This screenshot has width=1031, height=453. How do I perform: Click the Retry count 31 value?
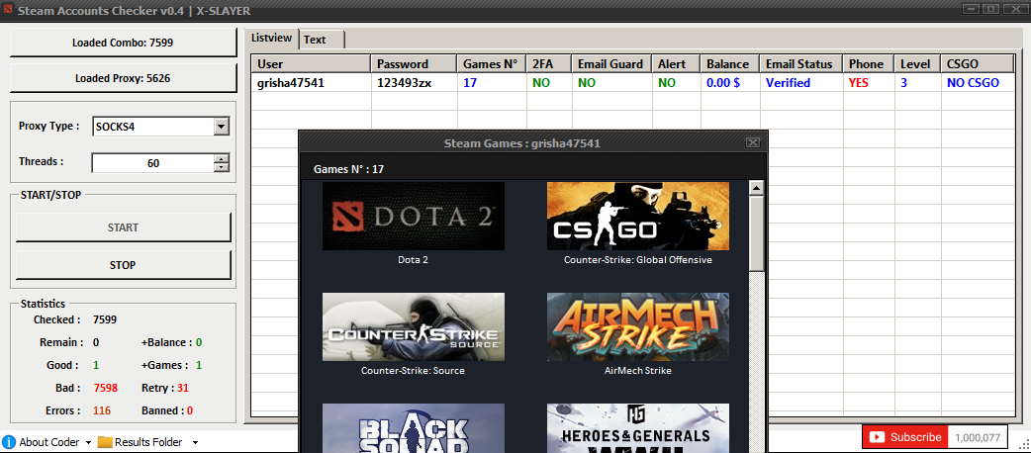[183, 388]
